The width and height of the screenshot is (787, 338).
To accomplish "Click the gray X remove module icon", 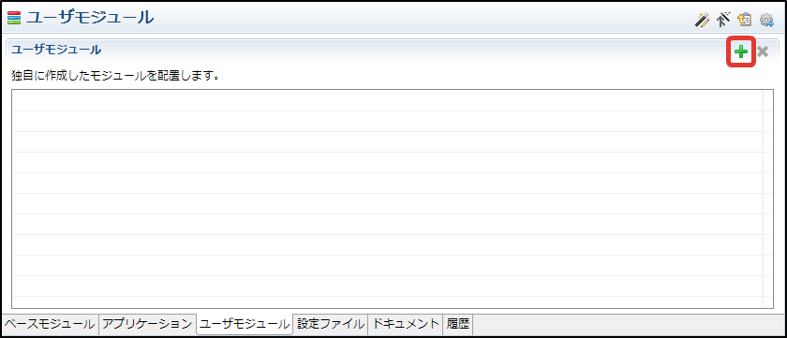I will click(763, 51).
